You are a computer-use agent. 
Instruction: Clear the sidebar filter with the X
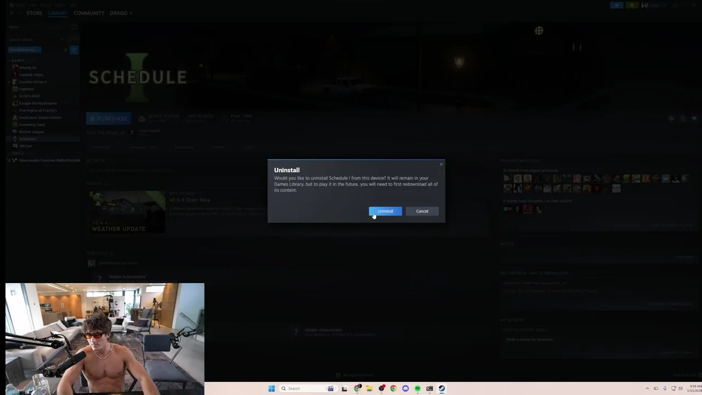(x=66, y=50)
